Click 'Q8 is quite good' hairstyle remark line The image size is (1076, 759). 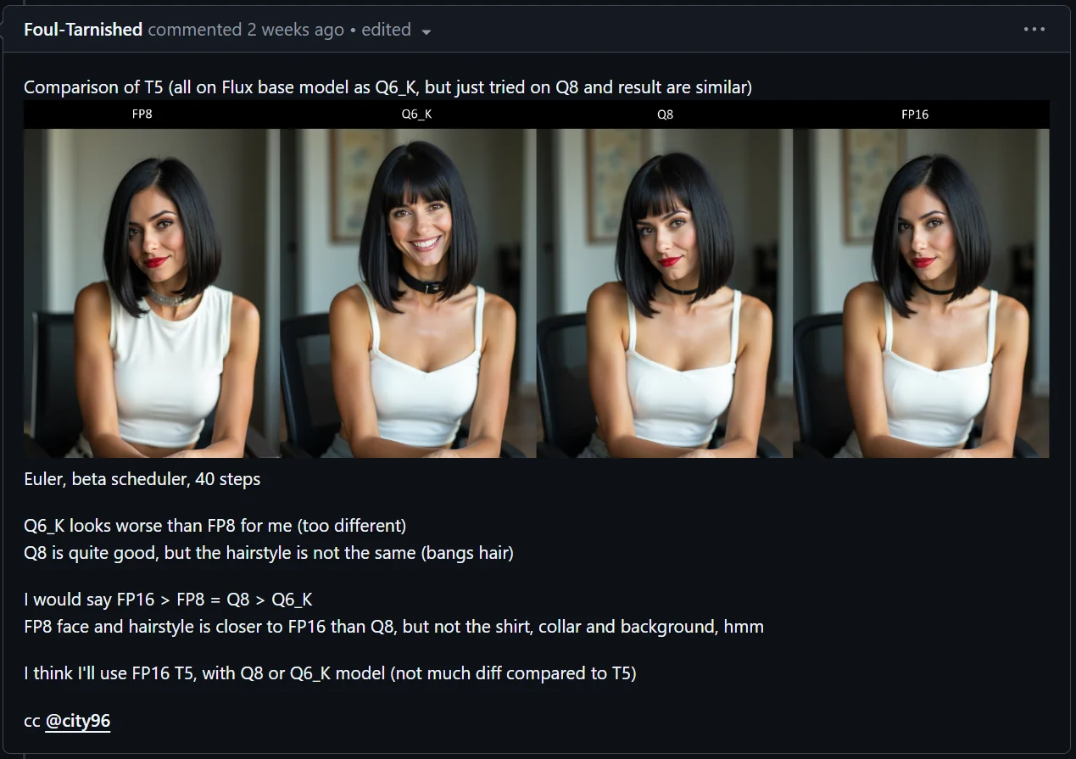(269, 553)
